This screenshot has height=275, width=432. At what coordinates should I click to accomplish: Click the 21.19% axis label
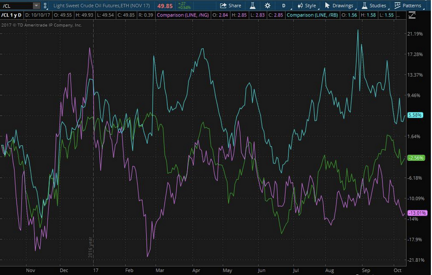[x=415, y=33]
